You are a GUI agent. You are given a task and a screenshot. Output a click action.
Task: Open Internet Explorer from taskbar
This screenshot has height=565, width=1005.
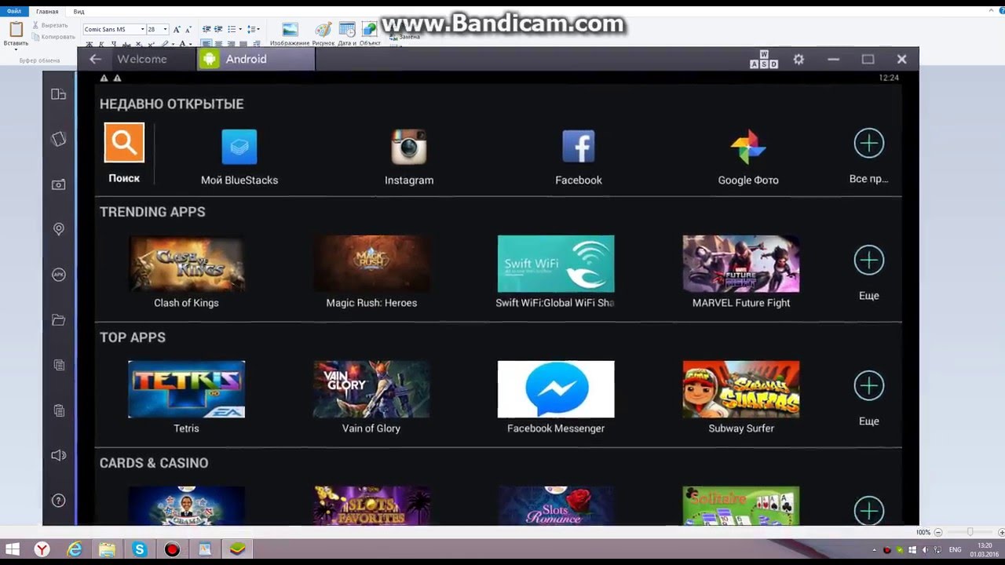point(75,549)
